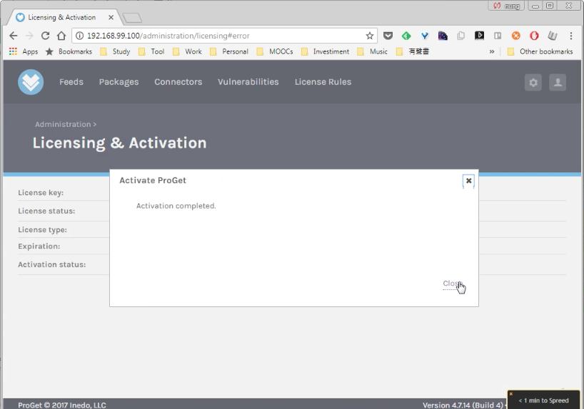Screen dimensions: 584x409
Task: Click the red Opera-style extension icon
Action: coord(534,36)
